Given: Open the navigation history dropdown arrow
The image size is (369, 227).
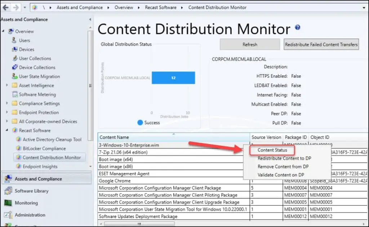Looking at the screenshot, I should pyautogui.click(x=25, y=8).
